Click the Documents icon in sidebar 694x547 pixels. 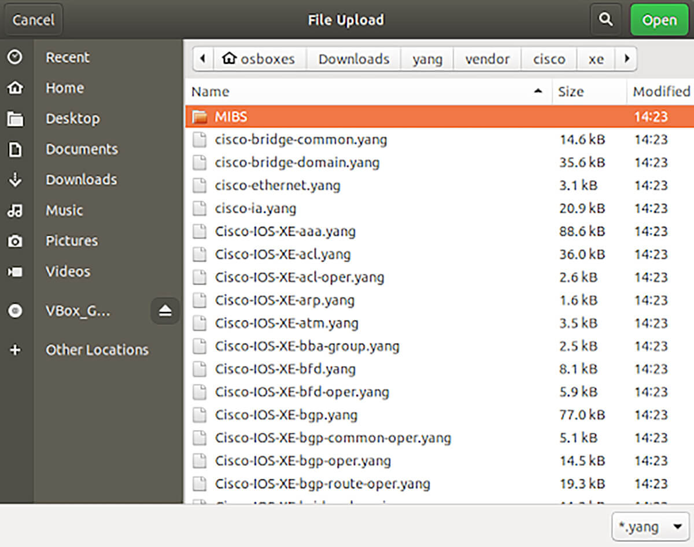pyautogui.click(x=15, y=149)
